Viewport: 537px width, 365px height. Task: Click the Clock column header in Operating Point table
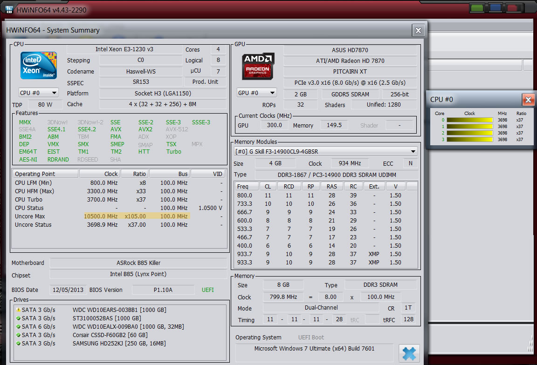[x=99, y=174]
